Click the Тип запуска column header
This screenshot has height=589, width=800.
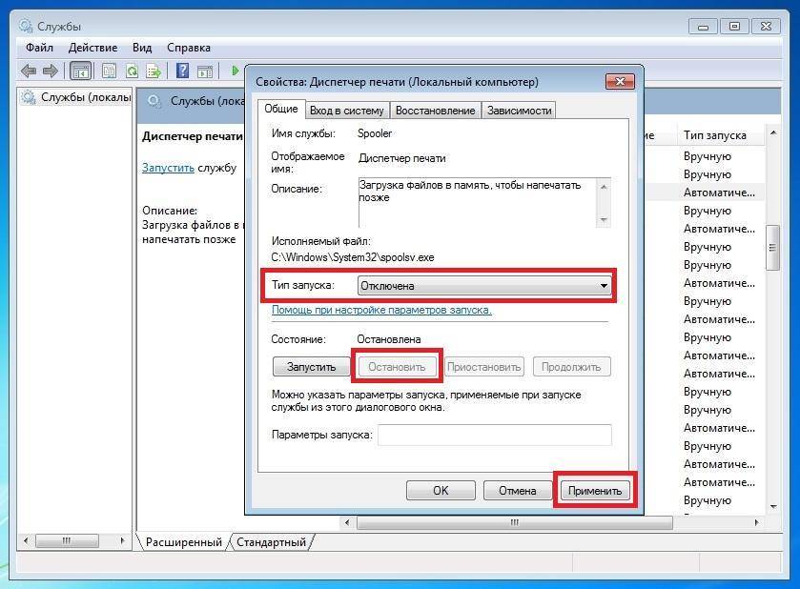click(x=715, y=135)
